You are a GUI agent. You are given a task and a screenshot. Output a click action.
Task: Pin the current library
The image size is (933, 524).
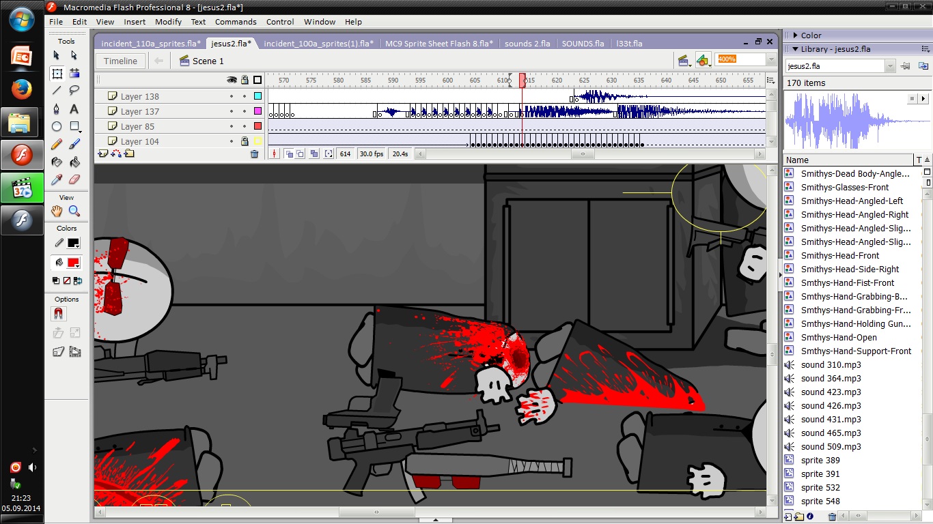click(x=906, y=66)
